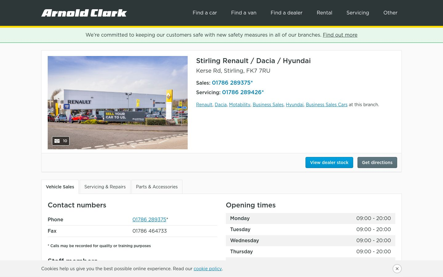Select the address Kerse Rd, Stirling
This screenshot has width=443, height=277.
click(233, 71)
